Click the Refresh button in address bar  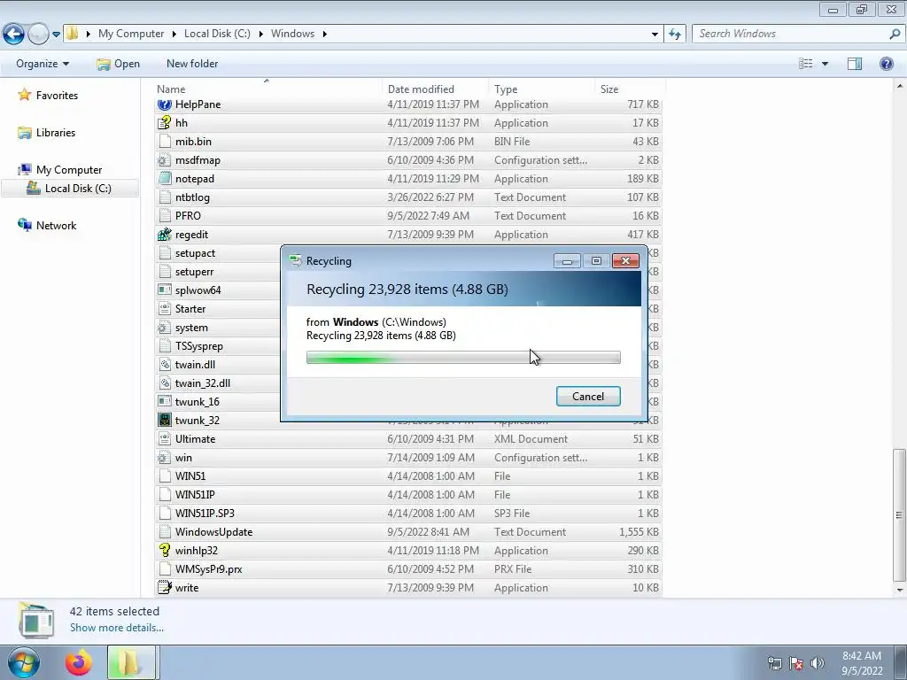click(674, 35)
